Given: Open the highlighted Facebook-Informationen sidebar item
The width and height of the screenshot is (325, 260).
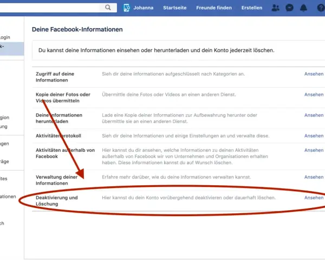Looking at the screenshot, I should (12, 49).
